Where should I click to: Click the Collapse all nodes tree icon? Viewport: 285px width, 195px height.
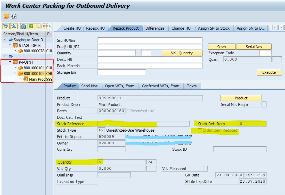(14, 26)
